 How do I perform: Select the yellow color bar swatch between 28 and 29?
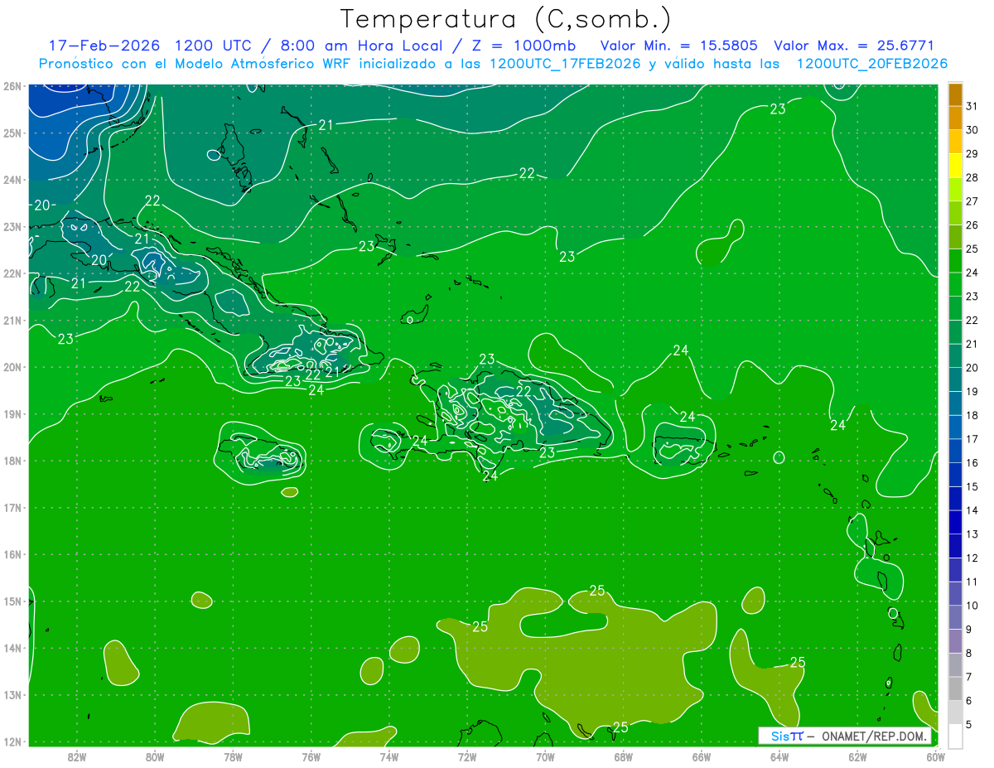955,166
